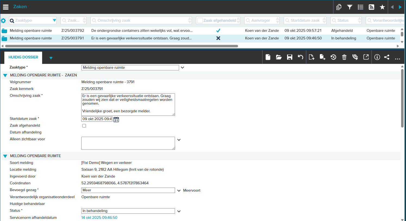This screenshot has width=406, height=221.
Task: Select the case row Z/25/003792
Action: point(73,31)
